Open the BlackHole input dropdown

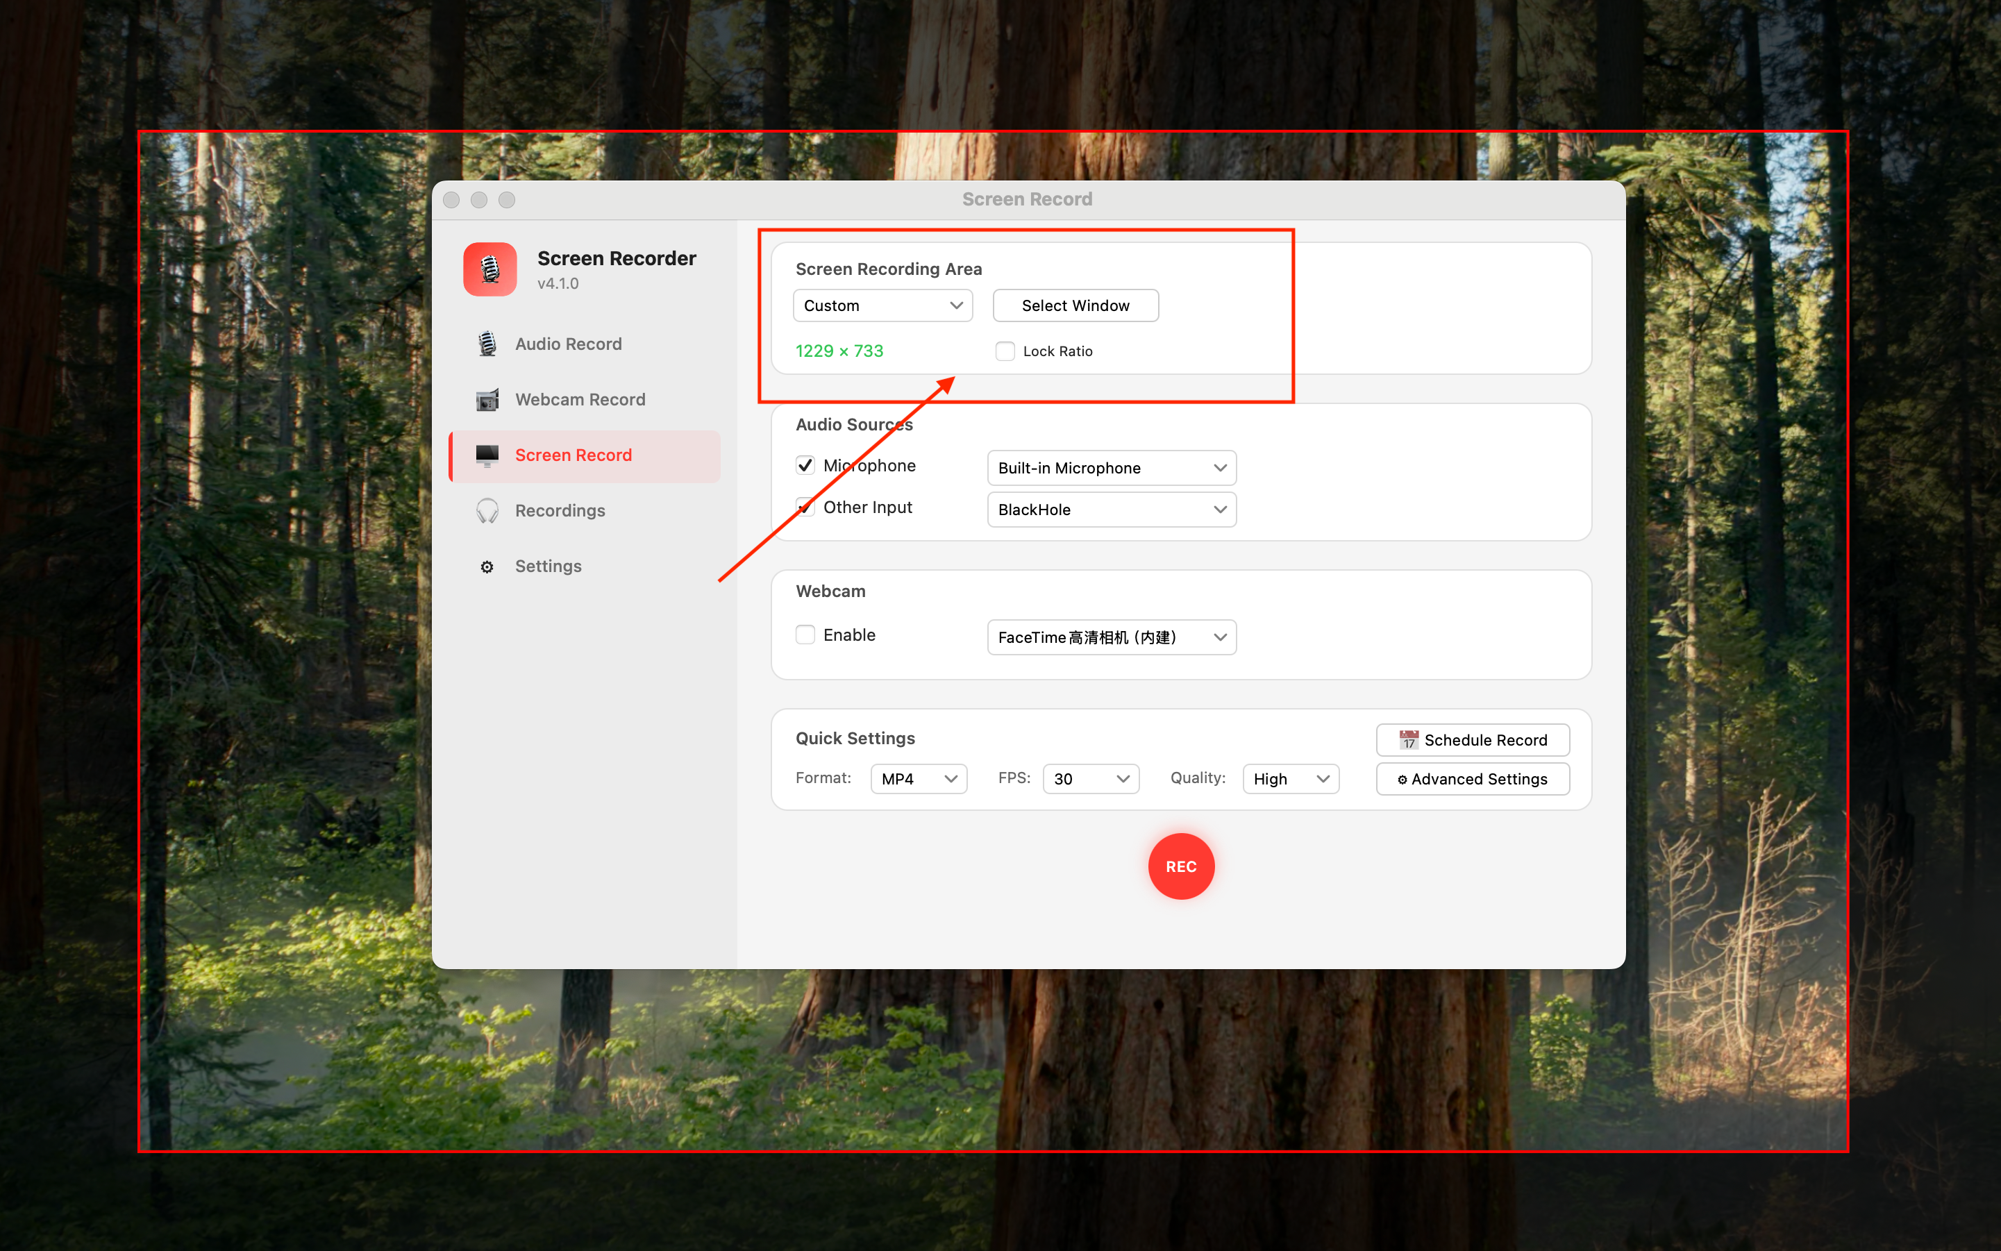point(1112,510)
